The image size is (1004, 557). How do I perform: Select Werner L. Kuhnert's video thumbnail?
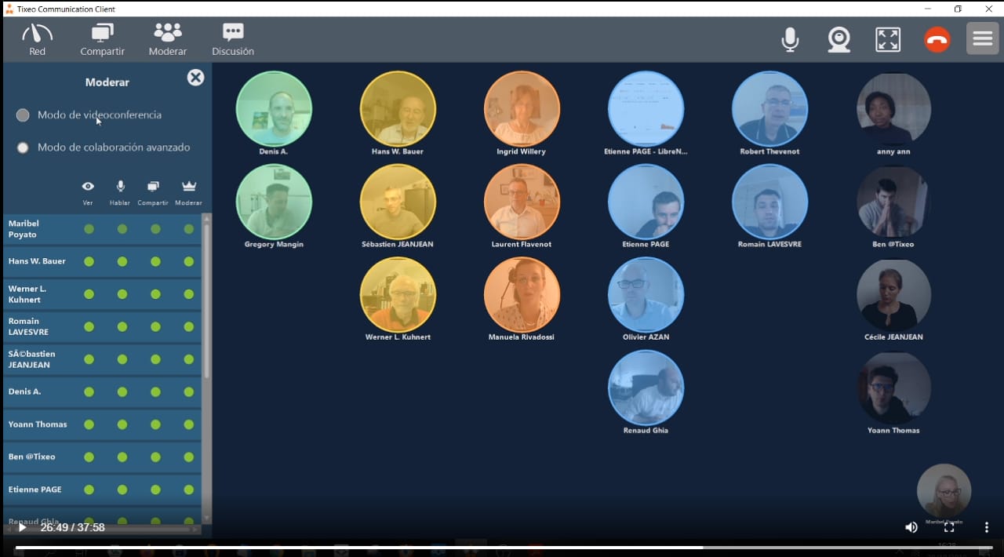(x=398, y=294)
